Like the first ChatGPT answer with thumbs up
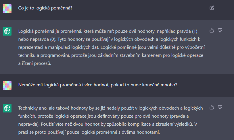Screen dimensions: 234x140 212,30
